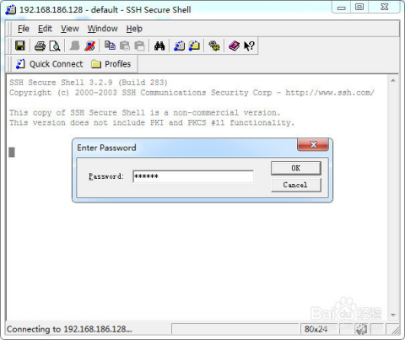
Task: Open Print Preview from the toolbar
Action: (55, 46)
